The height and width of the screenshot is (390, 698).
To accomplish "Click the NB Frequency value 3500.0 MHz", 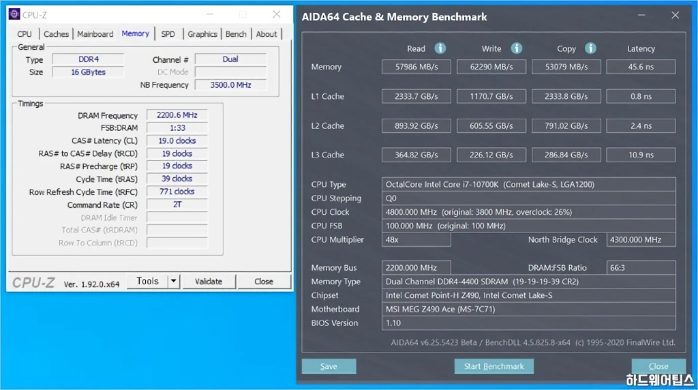I will [x=230, y=85].
